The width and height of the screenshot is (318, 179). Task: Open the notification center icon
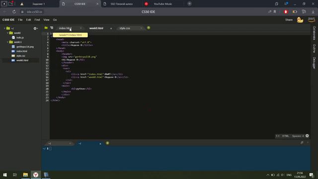pyautogui.click(x=312, y=175)
